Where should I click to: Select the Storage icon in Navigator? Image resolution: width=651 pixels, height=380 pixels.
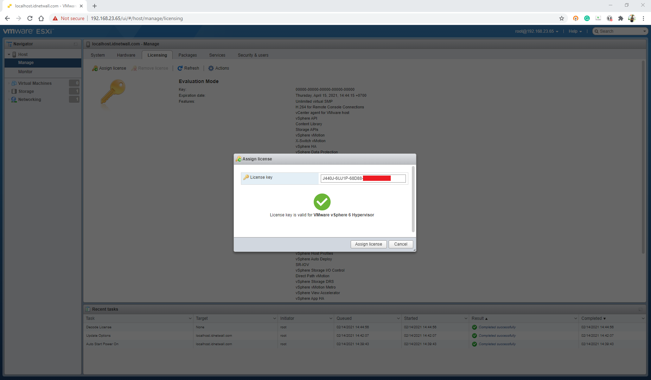[14, 91]
